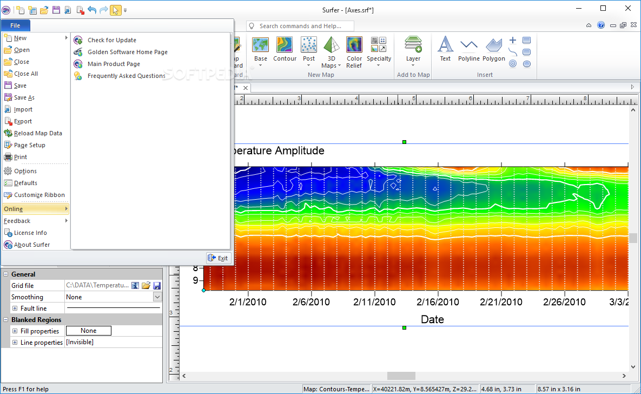The height and width of the screenshot is (394, 641).
Task: Select the Rectangle drawing tool
Action: pyautogui.click(x=526, y=40)
